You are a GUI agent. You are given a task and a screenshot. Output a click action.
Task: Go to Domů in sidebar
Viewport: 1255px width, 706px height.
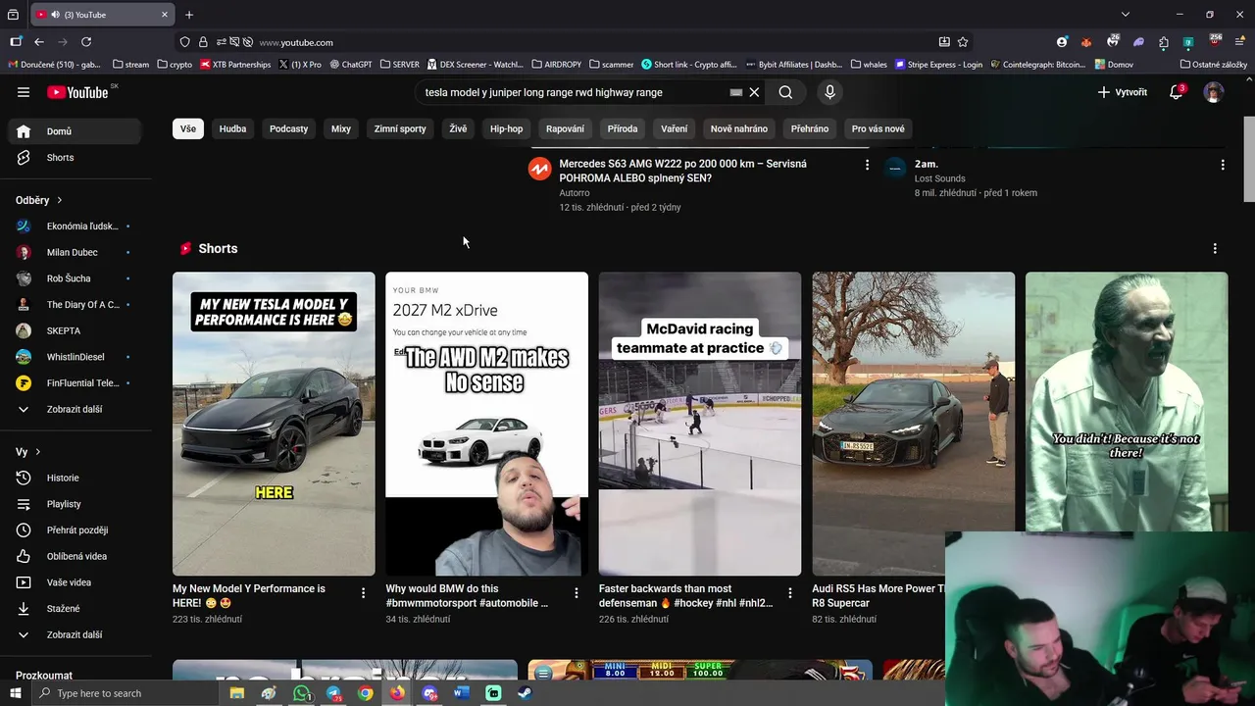tap(75, 131)
